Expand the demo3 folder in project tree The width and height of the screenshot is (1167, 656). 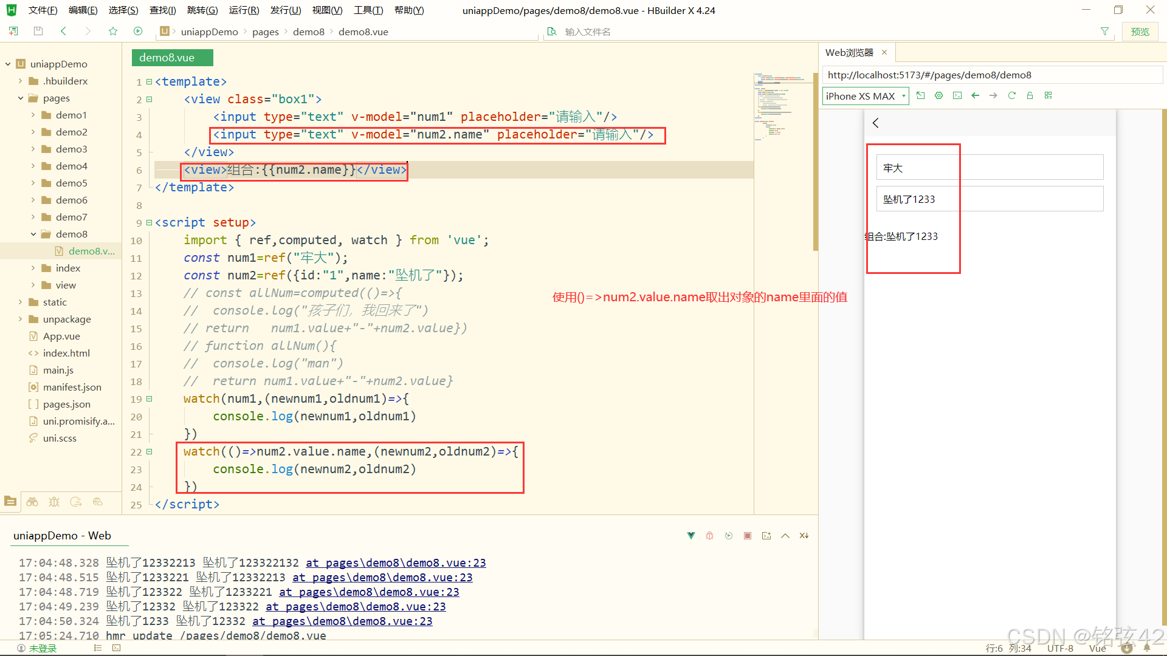pyautogui.click(x=33, y=149)
